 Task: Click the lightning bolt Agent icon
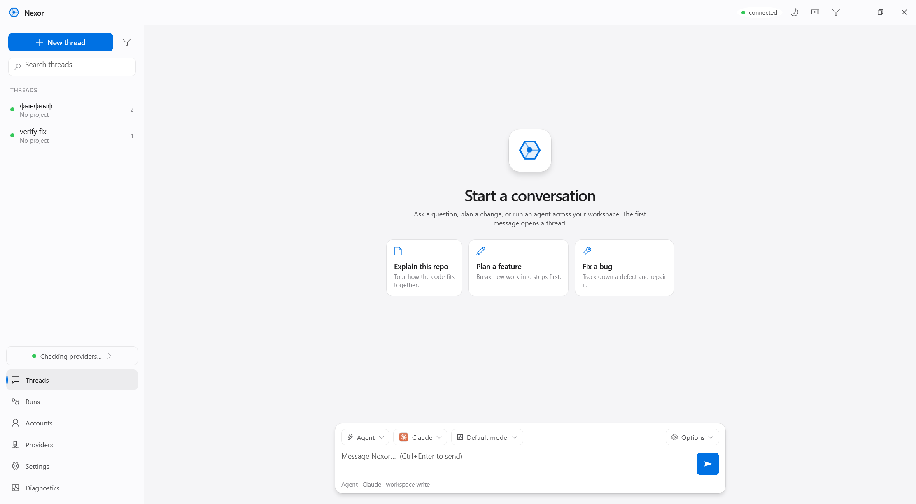click(350, 437)
